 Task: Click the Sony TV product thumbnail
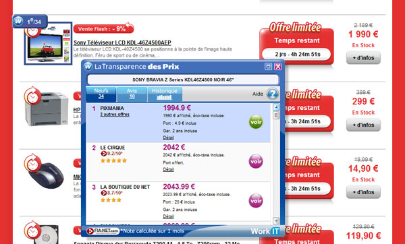pyautogui.click(x=49, y=43)
